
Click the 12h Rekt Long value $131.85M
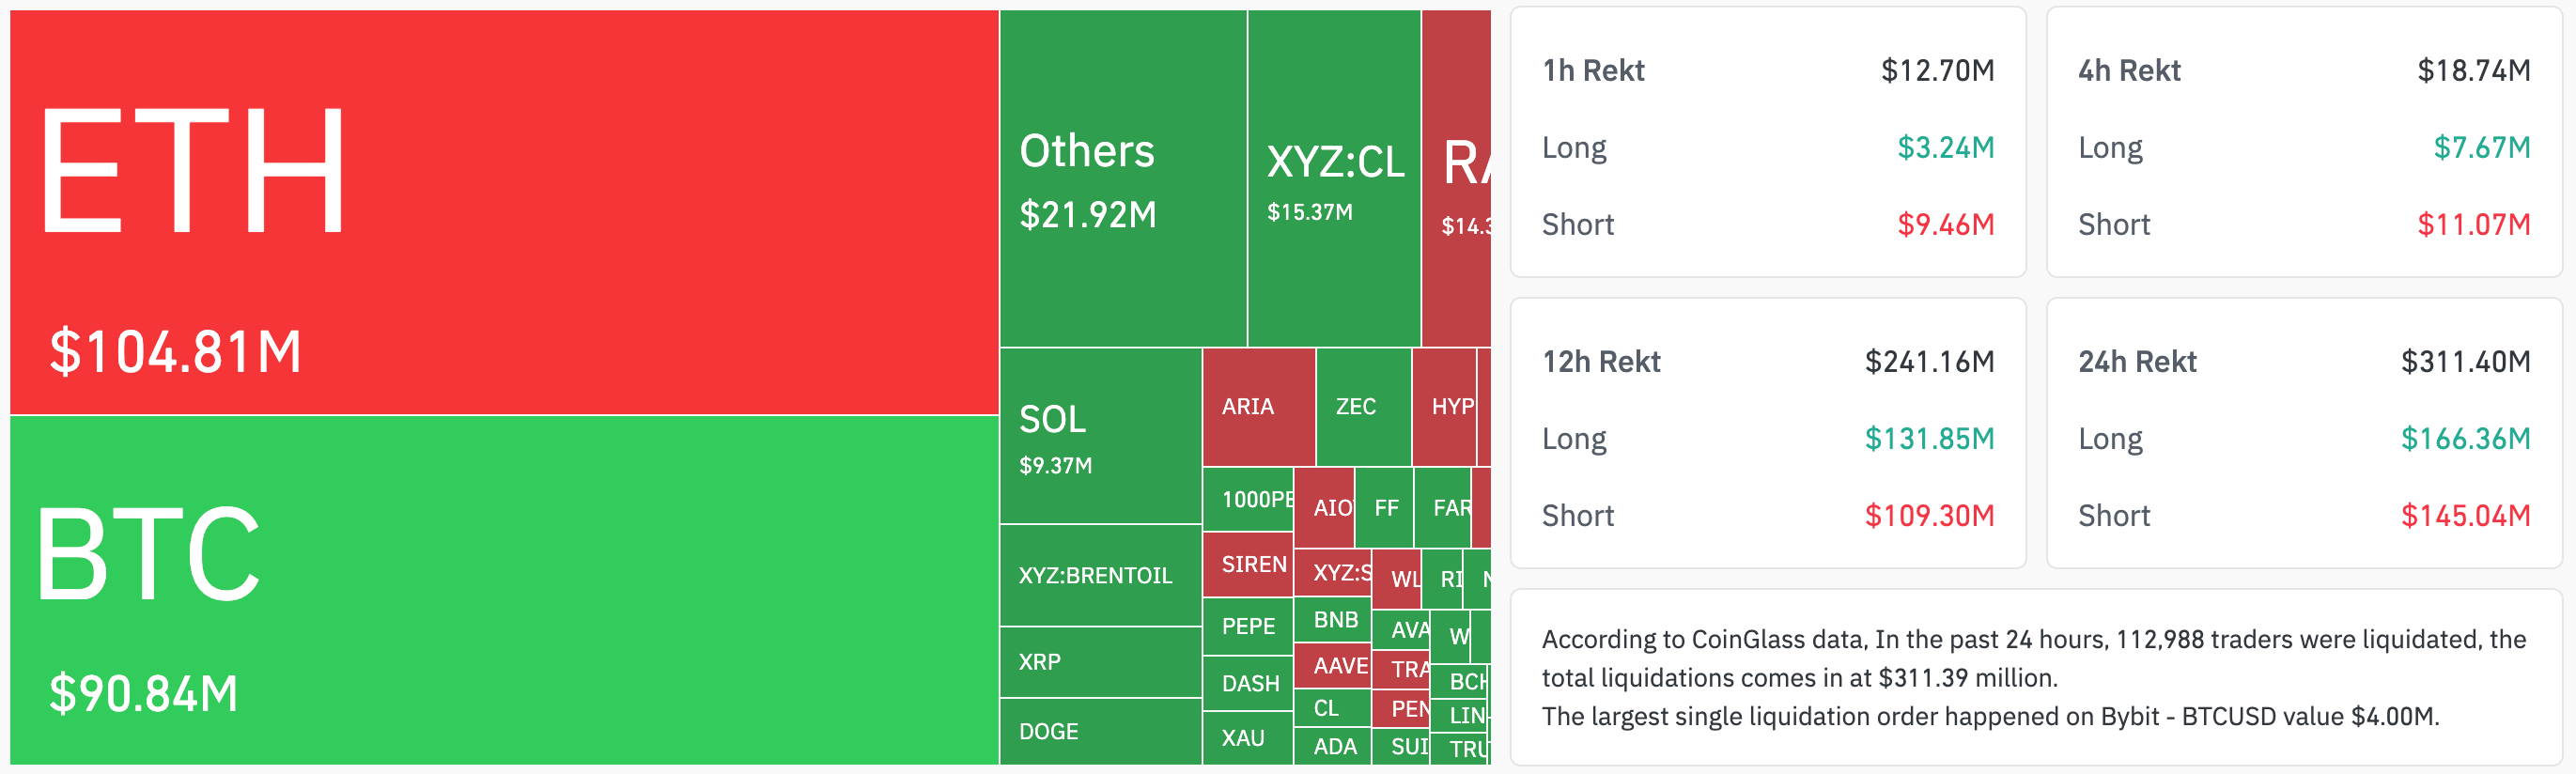(x=1929, y=438)
